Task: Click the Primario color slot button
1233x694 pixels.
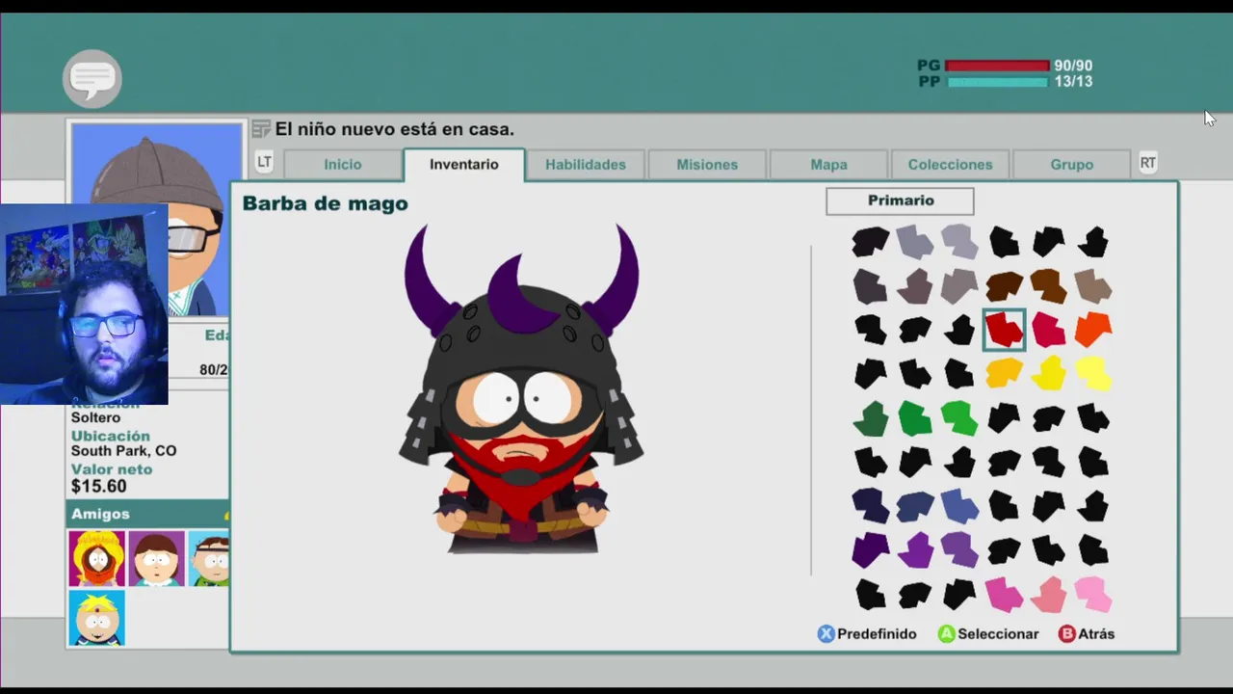Action: [900, 200]
